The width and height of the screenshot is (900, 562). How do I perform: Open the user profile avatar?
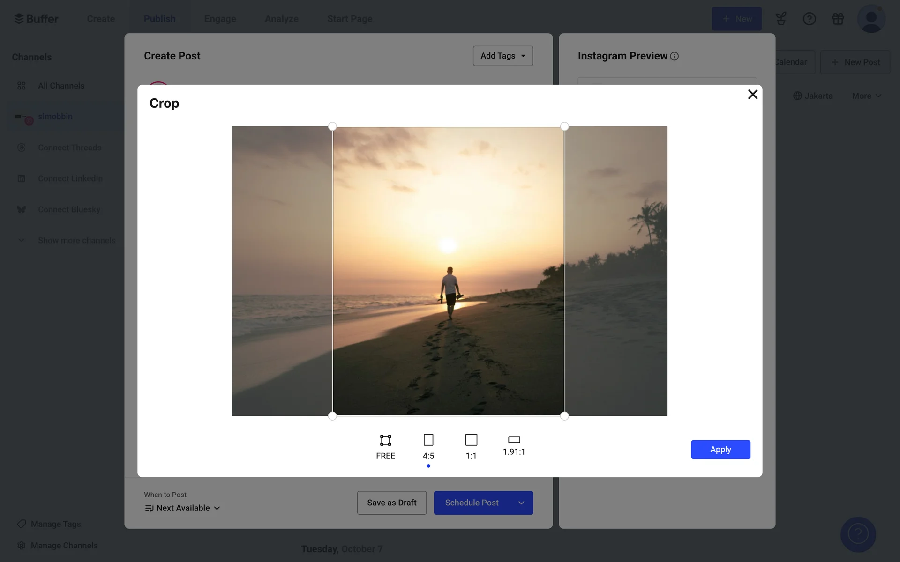coord(870,19)
